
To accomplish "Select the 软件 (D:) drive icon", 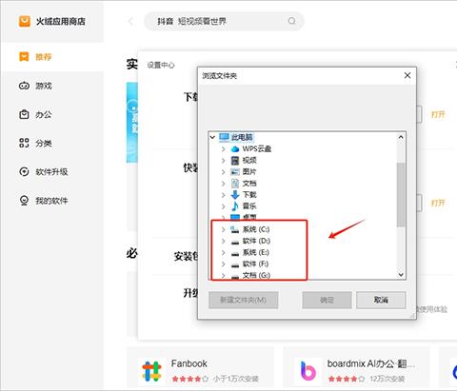I will click(235, 242).
